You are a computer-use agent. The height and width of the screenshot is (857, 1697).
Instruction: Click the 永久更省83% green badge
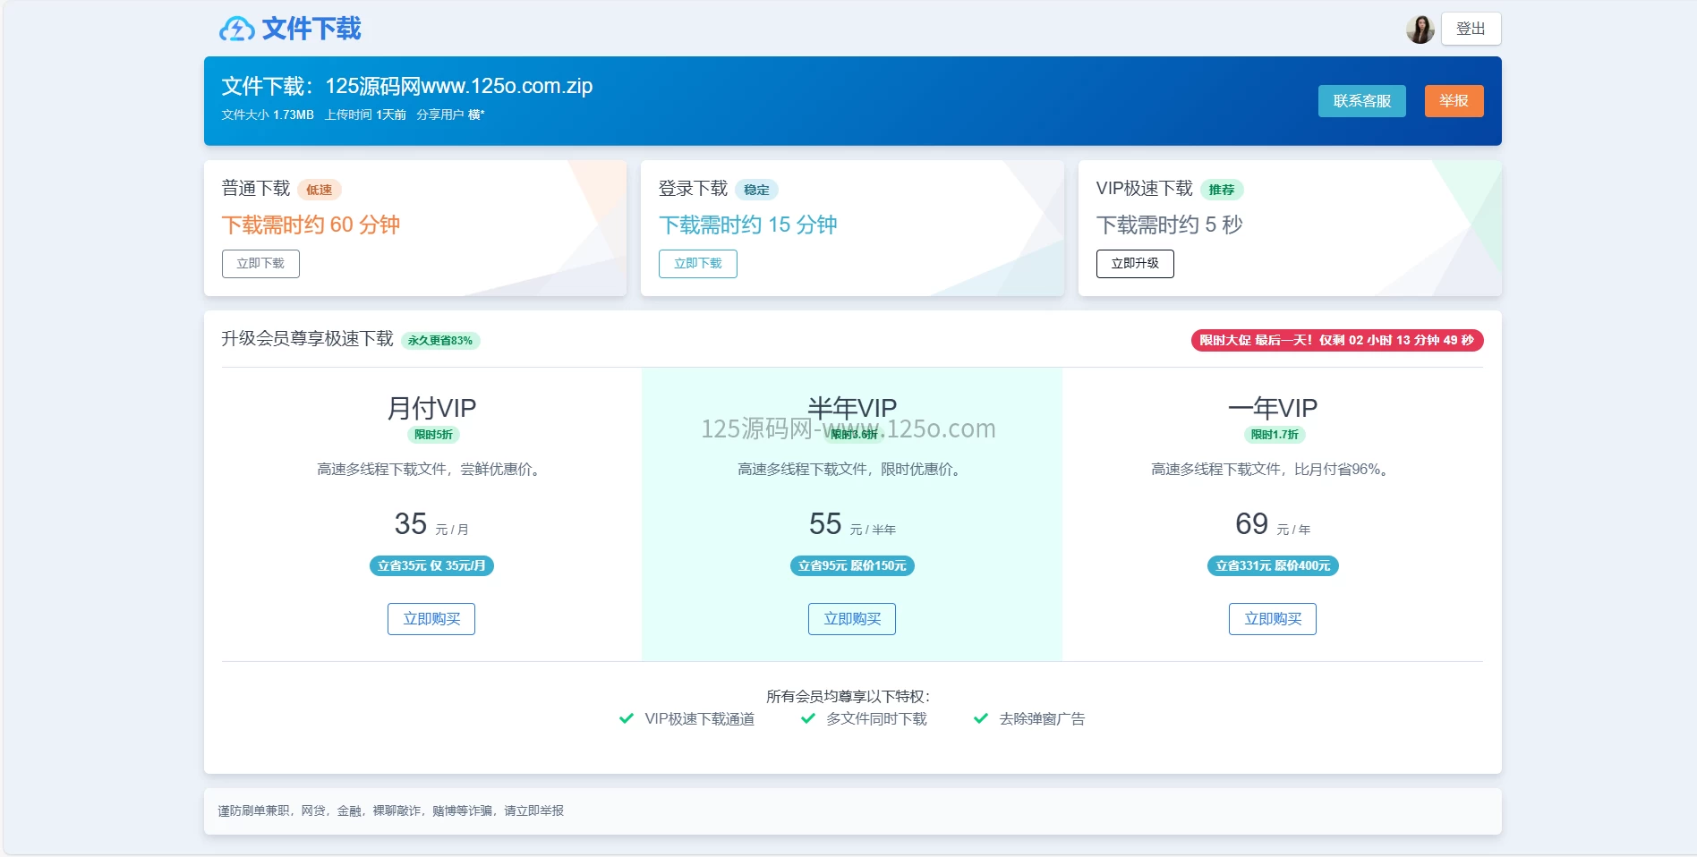pos(440,341)
